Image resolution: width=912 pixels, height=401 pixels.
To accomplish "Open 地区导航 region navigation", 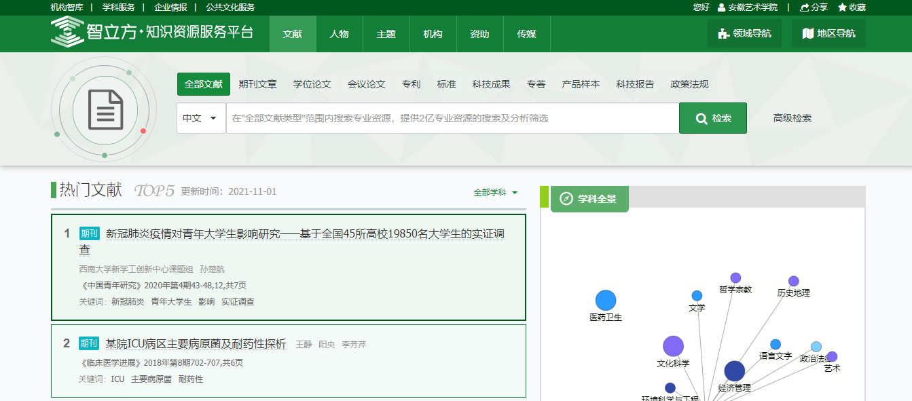I will click(828, 33).
